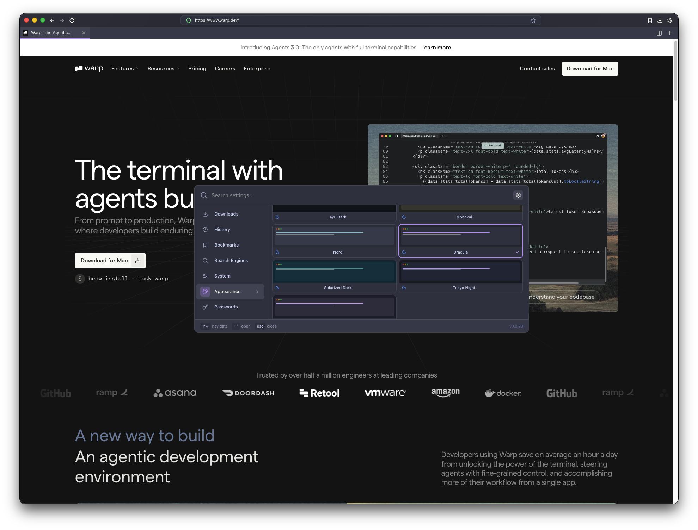Image resolution: width=698 pixels, height=530 pixels.
Task: Expand the Appearance submenu chevron
Action: click(258, 291)
